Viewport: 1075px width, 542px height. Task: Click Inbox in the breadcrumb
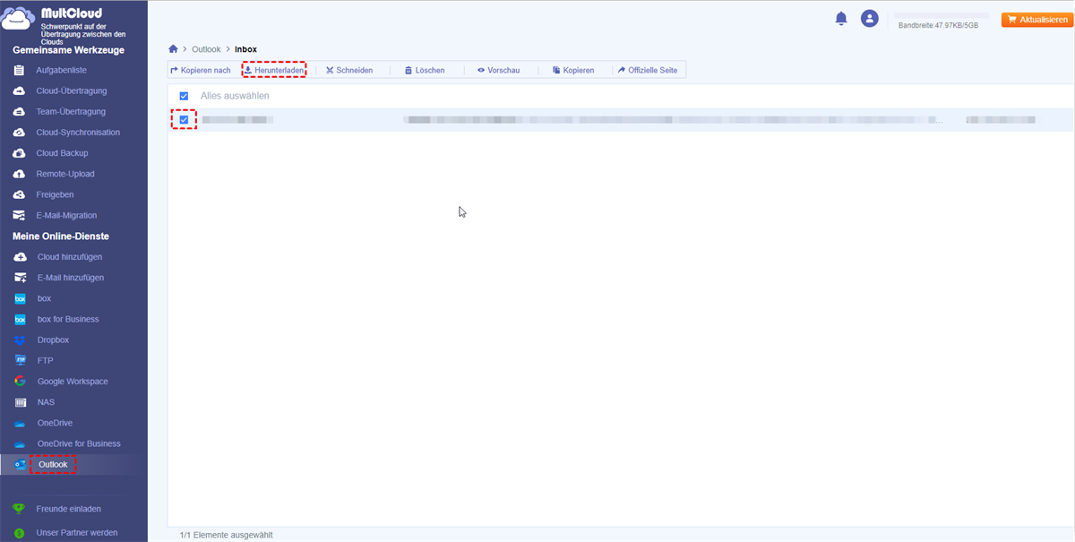point(245,49)
